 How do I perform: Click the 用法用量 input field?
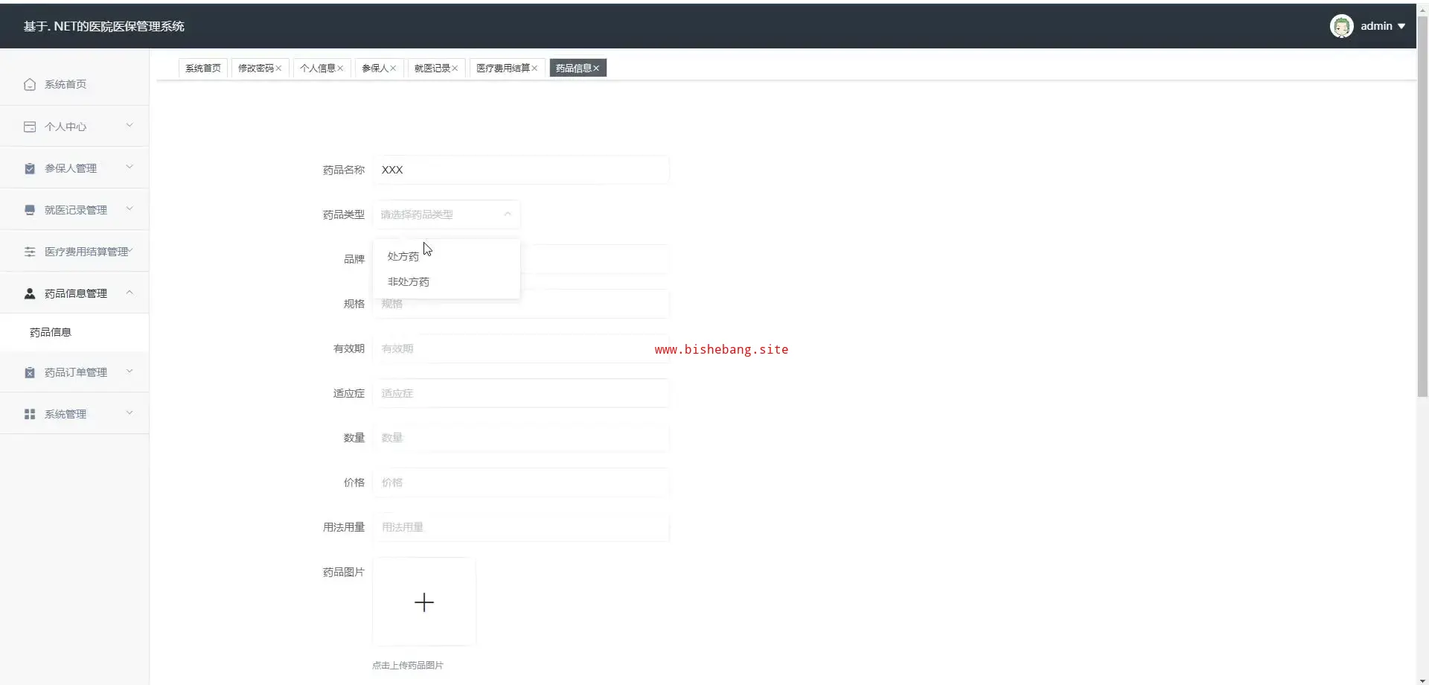click(x=521, y=527)
